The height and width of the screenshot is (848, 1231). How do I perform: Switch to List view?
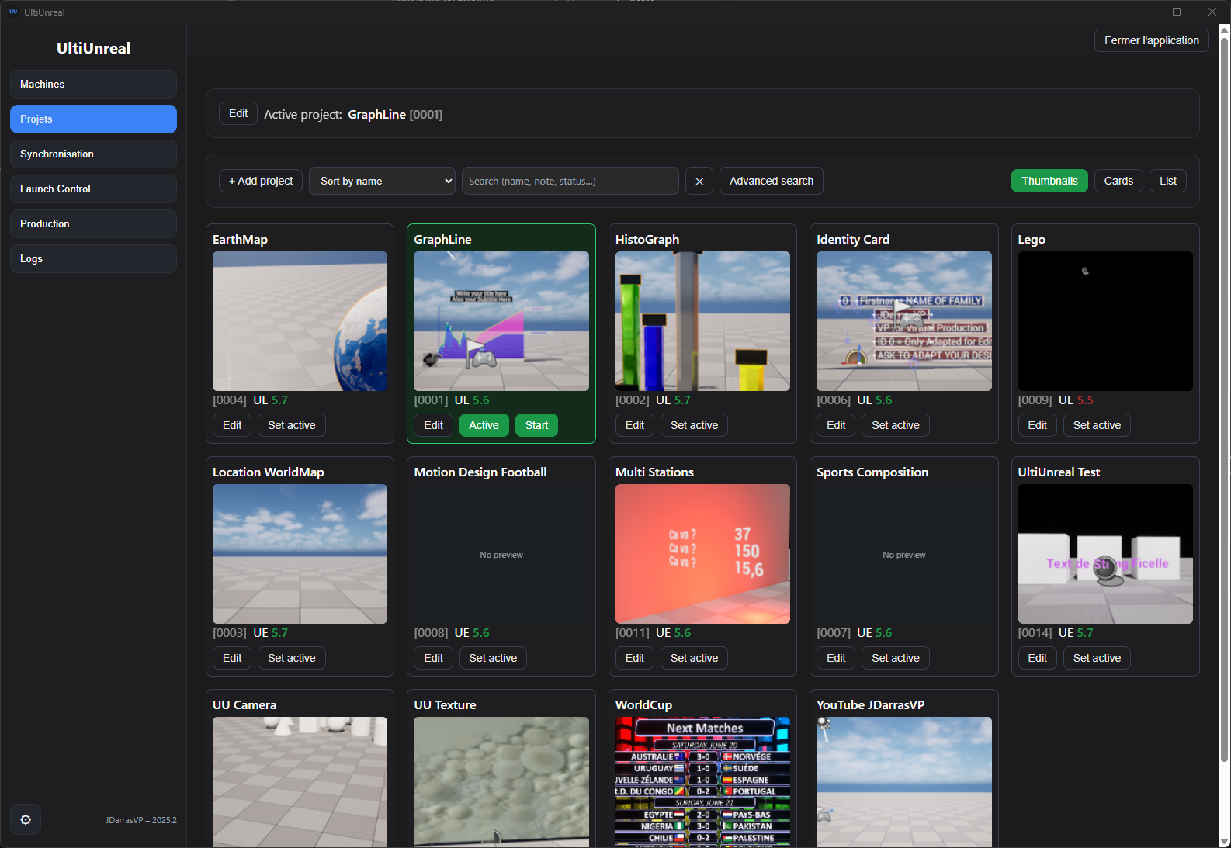[1167, 181]
